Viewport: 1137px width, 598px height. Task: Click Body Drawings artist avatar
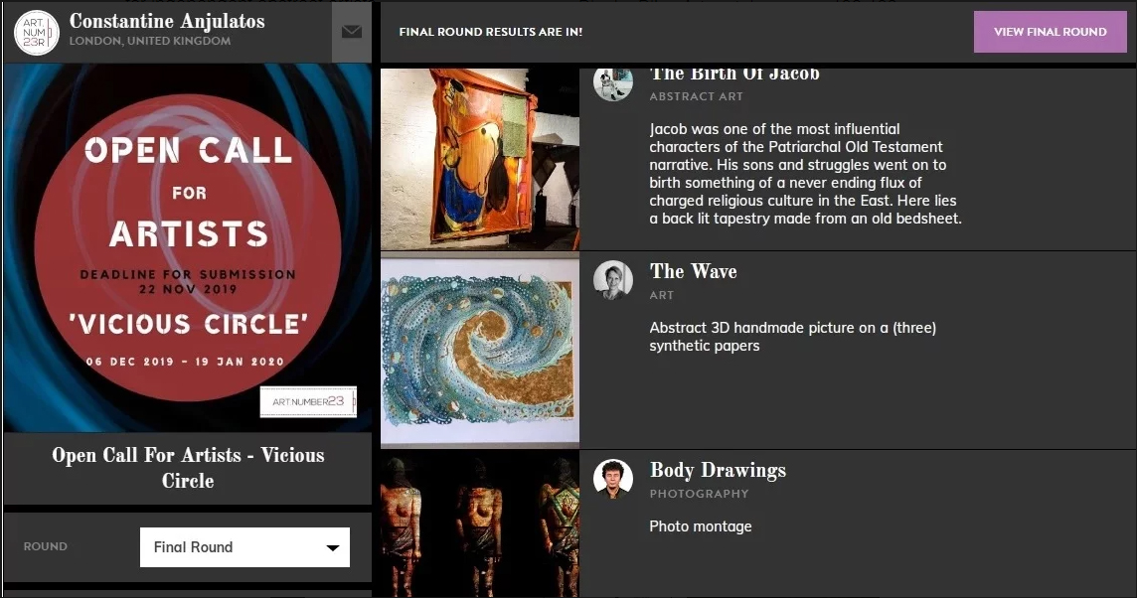click(613, 479)
